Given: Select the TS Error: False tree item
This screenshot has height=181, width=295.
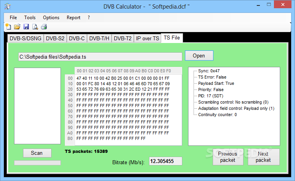Looking at the screenshot, I should pos(212,77).
